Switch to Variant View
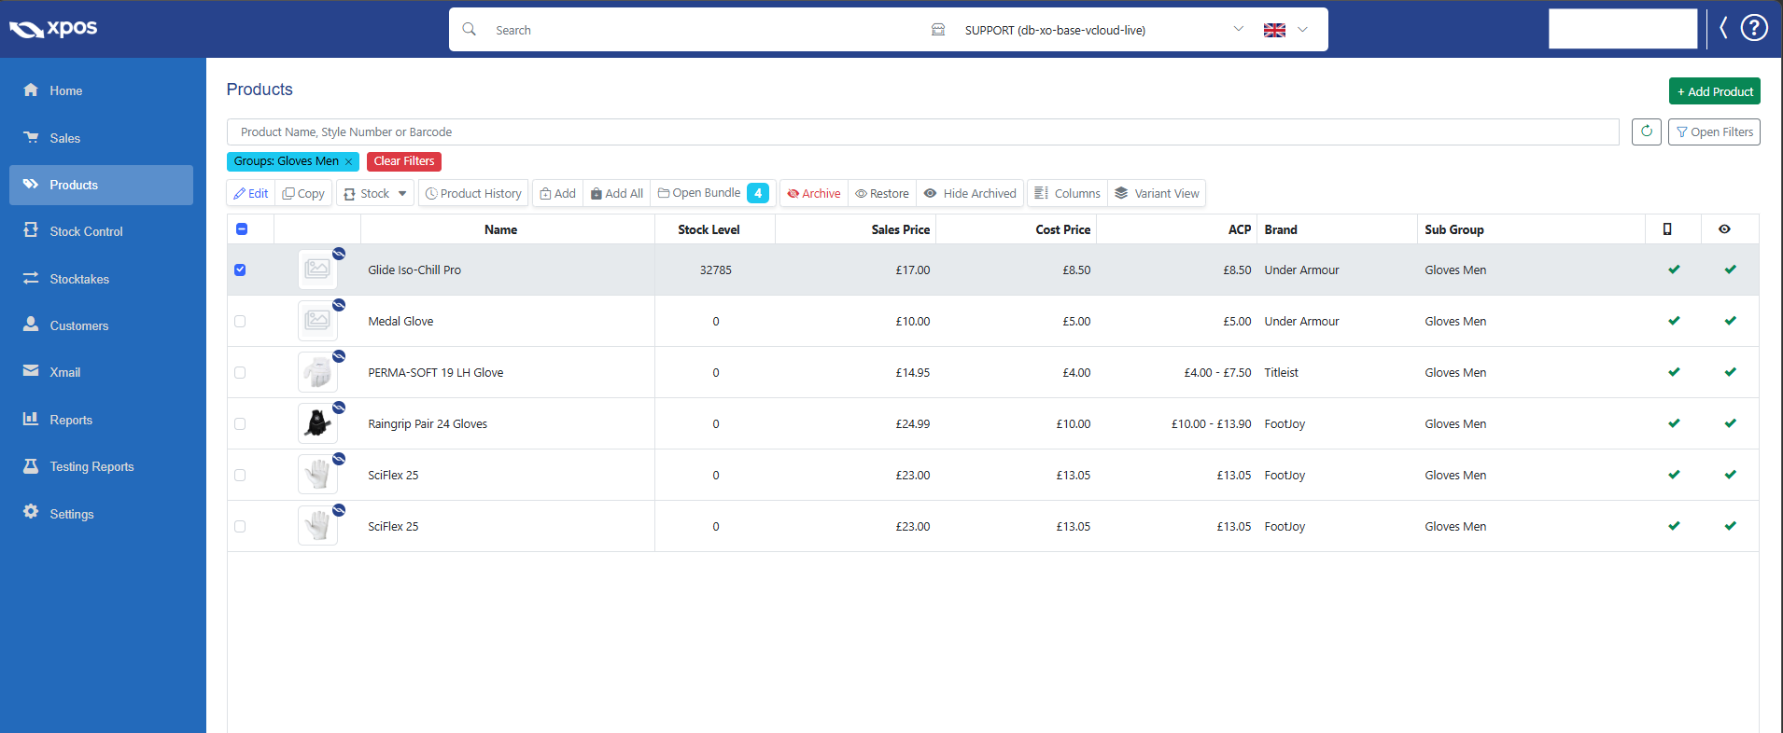 pyautogui.click(x=1157, y=193)
